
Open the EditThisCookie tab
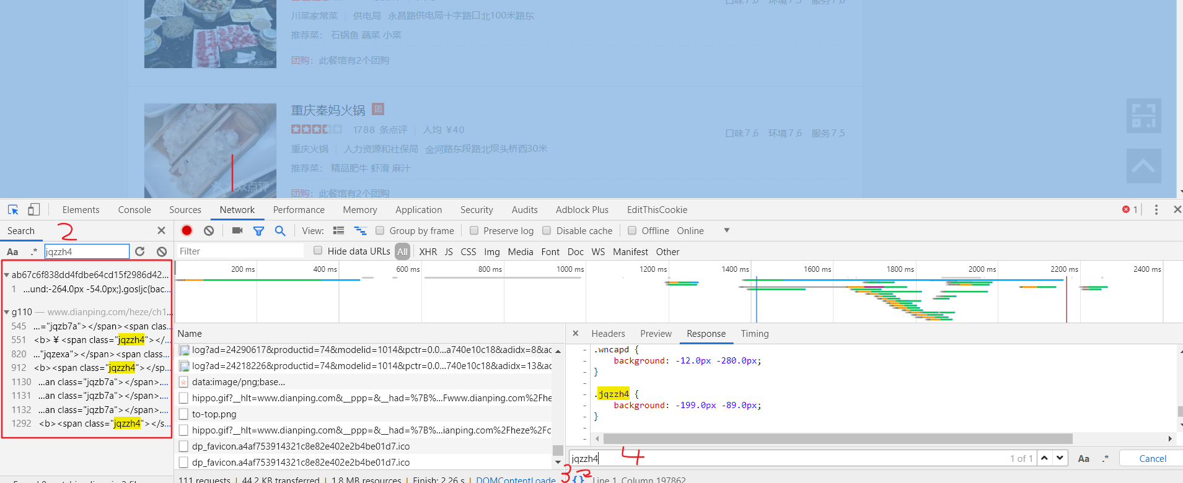pos(657,210)
